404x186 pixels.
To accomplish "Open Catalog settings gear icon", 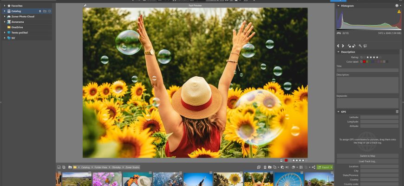I will [50, 11].
